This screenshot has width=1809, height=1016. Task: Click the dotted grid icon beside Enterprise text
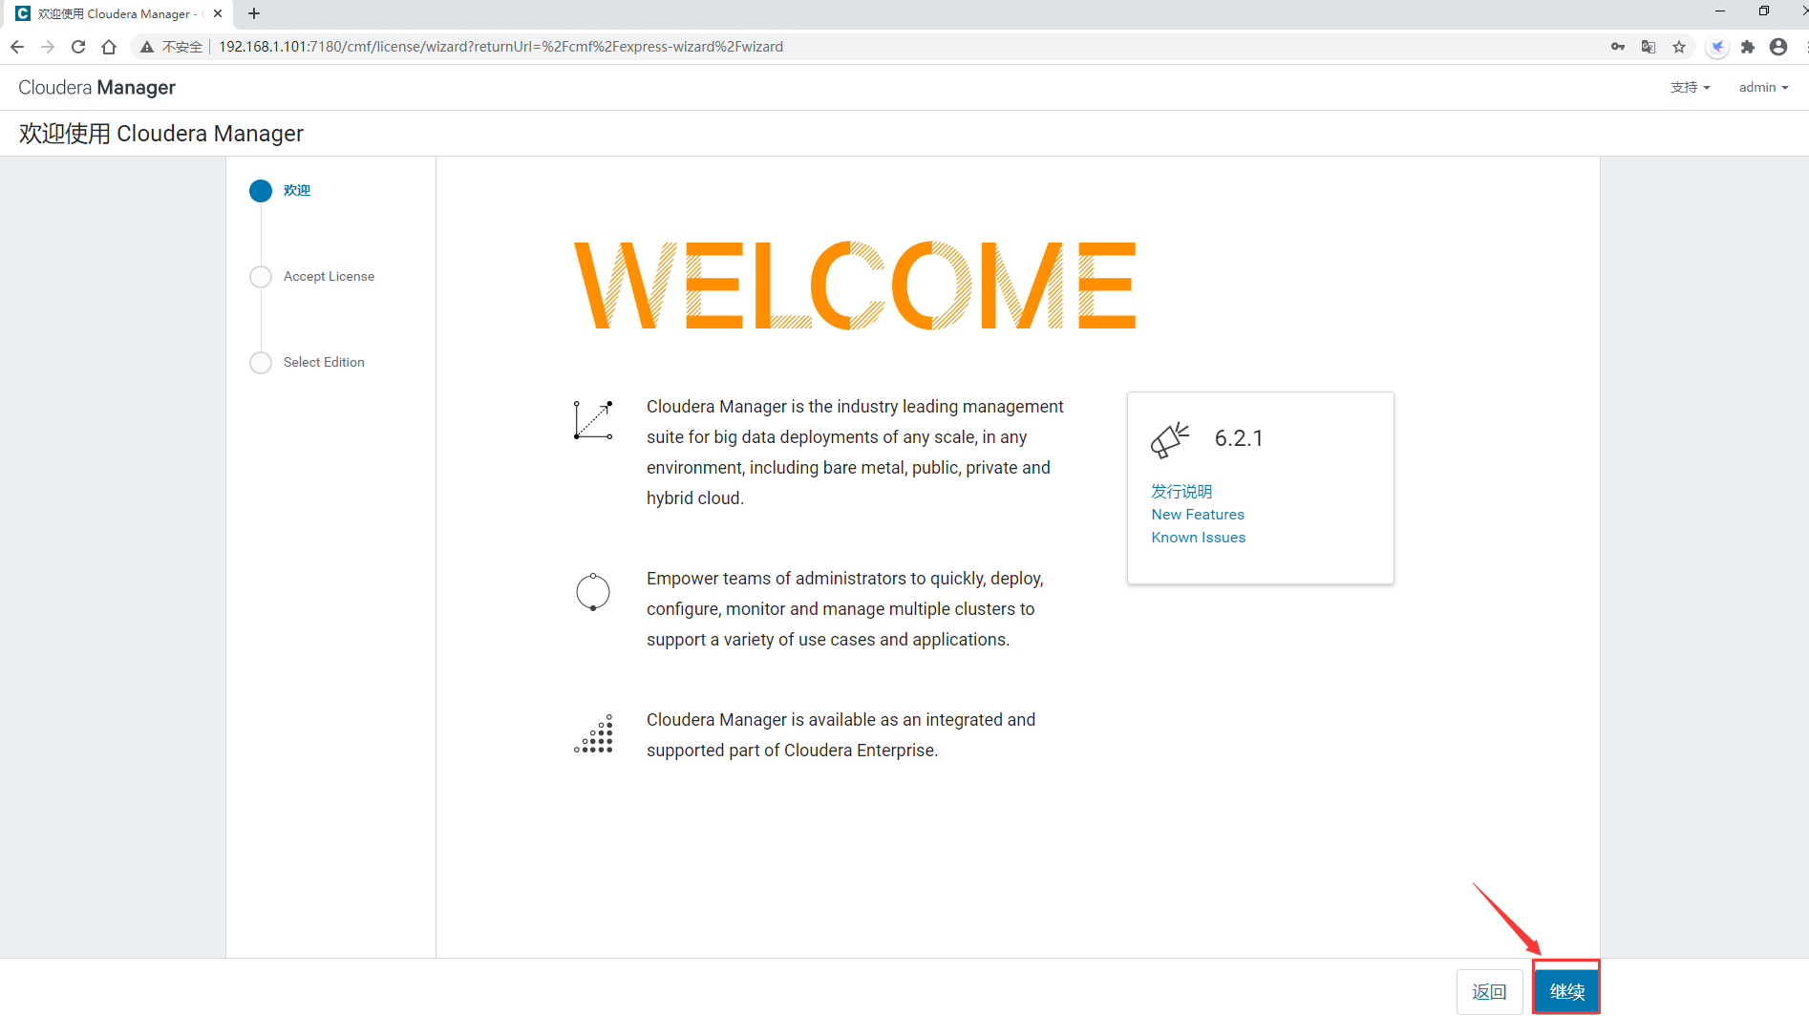click(593, 734)
